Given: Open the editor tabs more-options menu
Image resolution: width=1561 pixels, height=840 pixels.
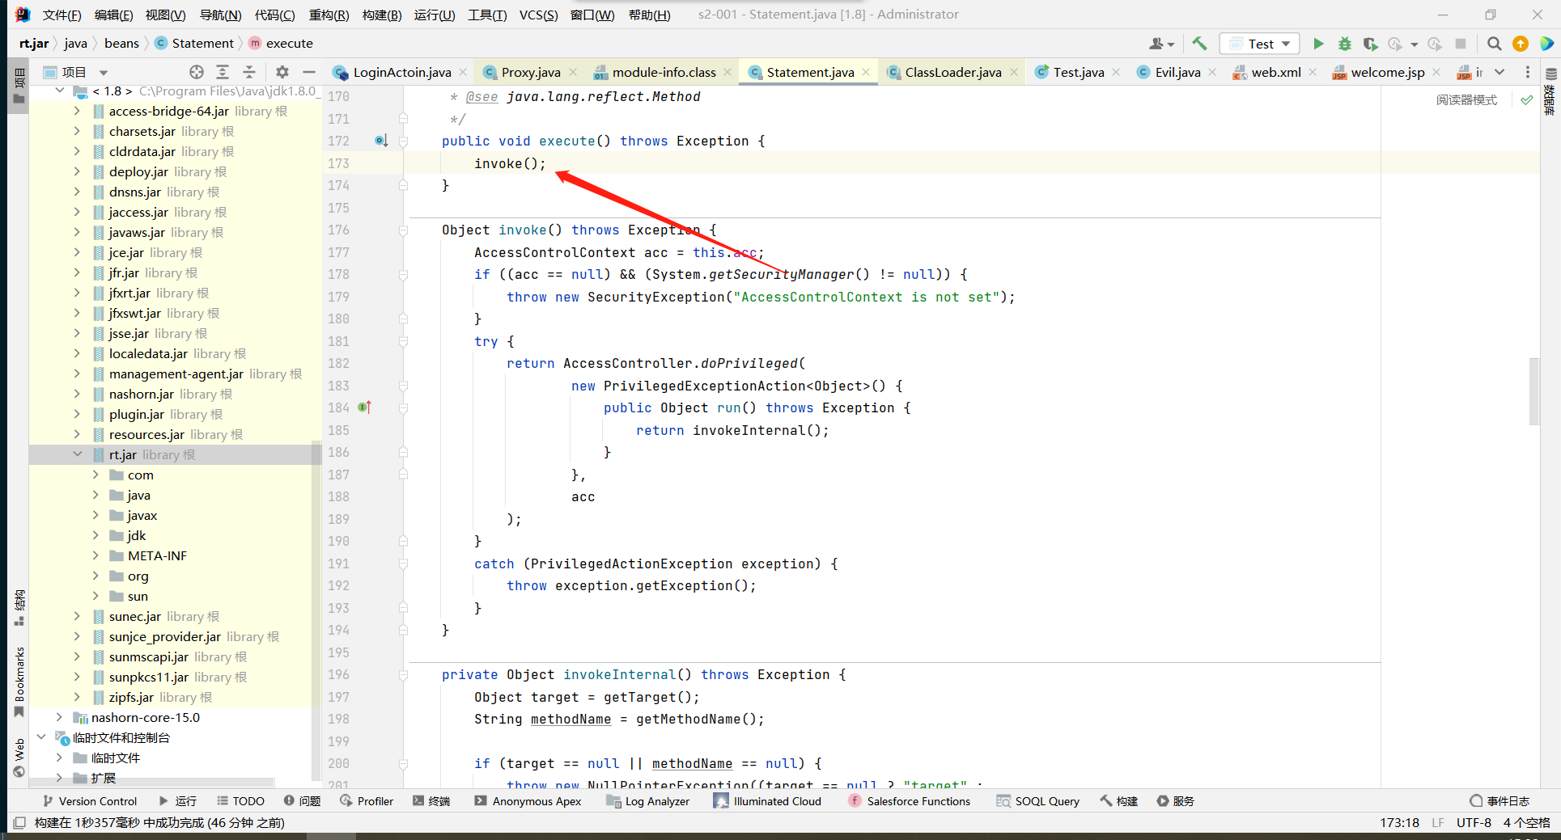Looking at the screenshot, I should (x=1527, y=72).
